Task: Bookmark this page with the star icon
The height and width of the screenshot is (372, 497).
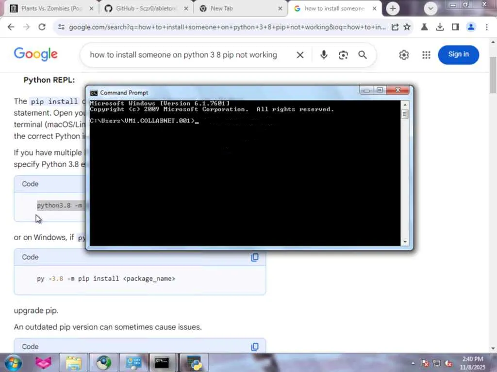Action: (407, 27)
